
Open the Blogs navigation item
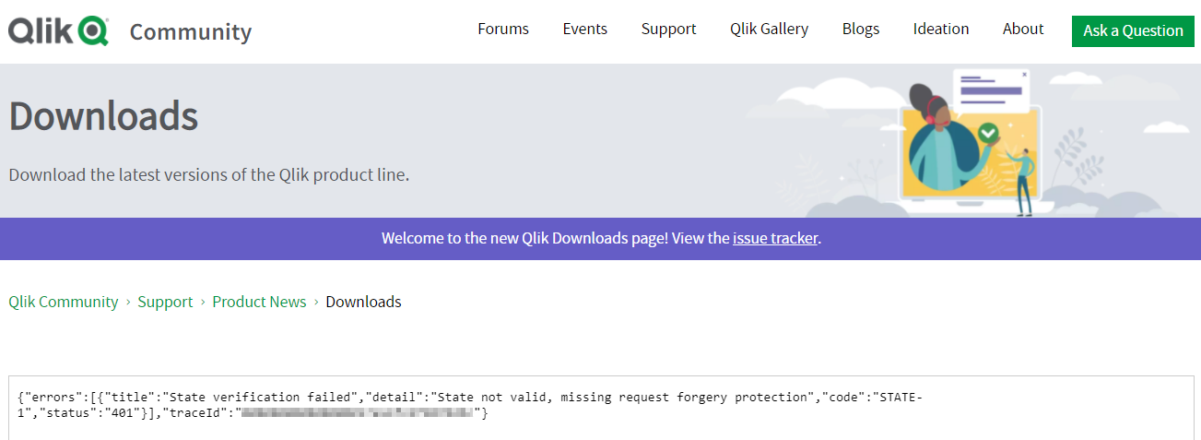pyautogui.click(x=861, y=30)
